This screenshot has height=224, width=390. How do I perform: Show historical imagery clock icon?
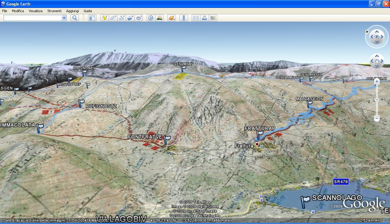tap(151, 18)
